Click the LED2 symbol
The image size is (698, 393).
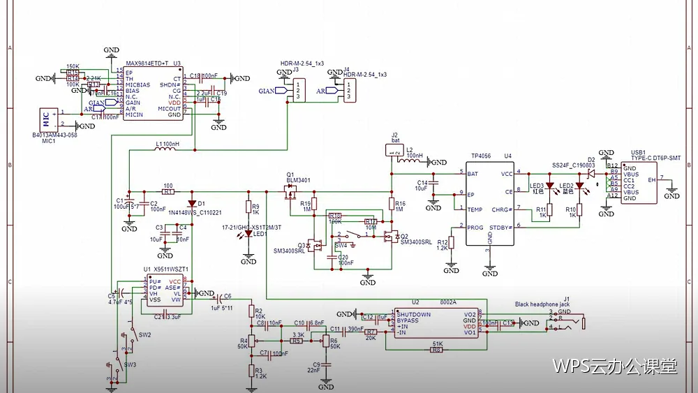[579, 186]
